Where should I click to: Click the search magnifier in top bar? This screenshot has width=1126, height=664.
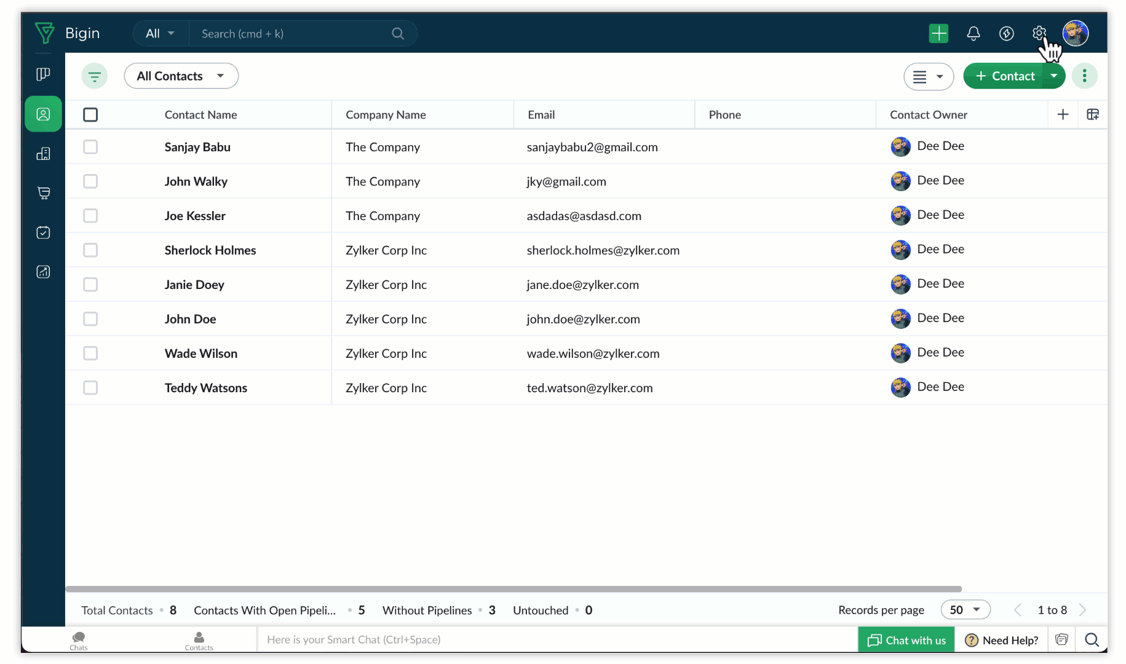(x=398, y=34)
